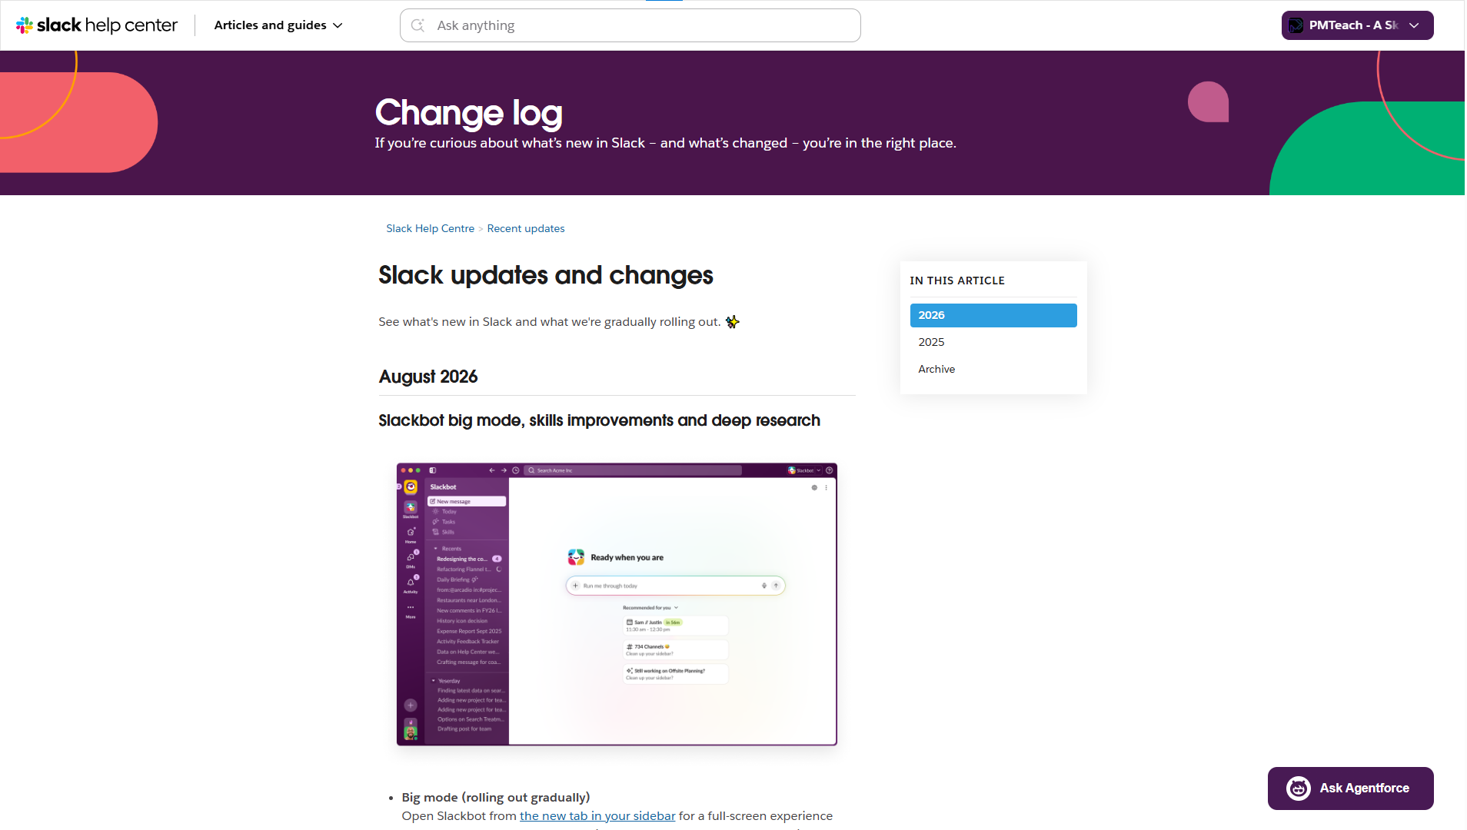
Task: Open the new tab in your sidebar link
Action: pos(597,815)
